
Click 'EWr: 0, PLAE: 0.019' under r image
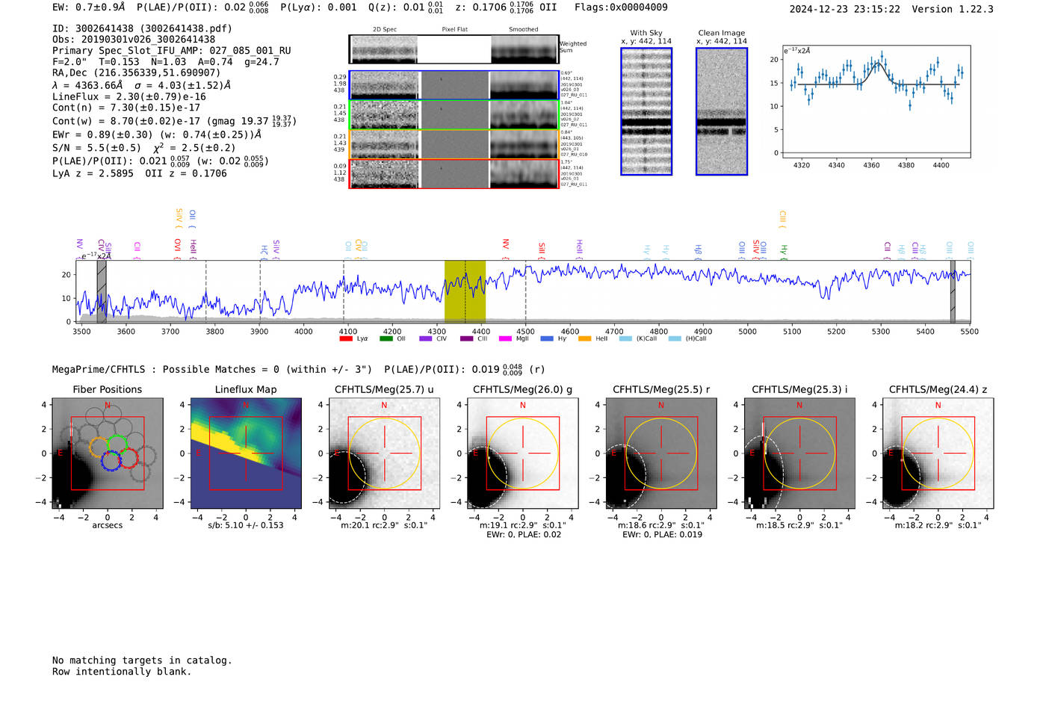coord(662,535)
